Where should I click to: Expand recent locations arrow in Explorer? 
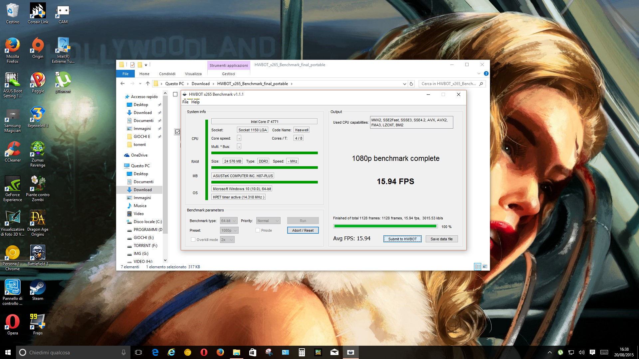[140, 84]
